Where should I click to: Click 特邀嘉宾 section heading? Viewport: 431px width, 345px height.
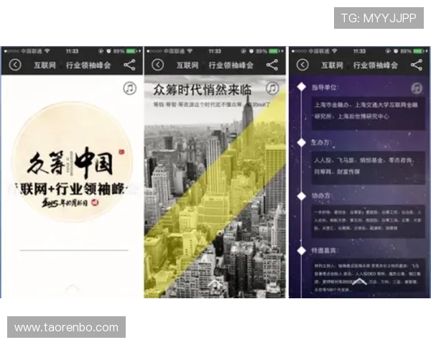point(324,251)
